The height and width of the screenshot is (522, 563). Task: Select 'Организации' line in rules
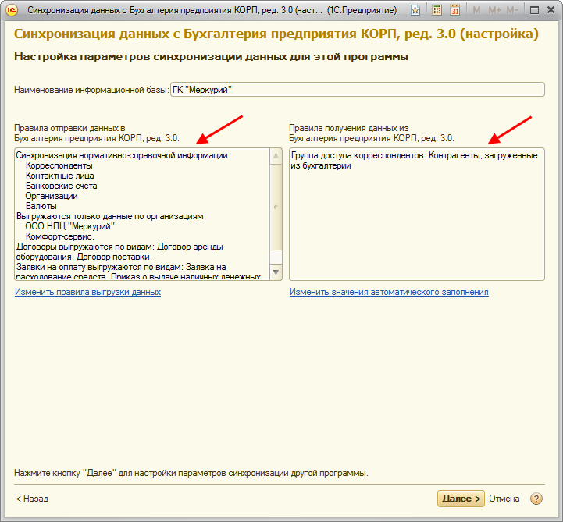[x=52, y=196]
